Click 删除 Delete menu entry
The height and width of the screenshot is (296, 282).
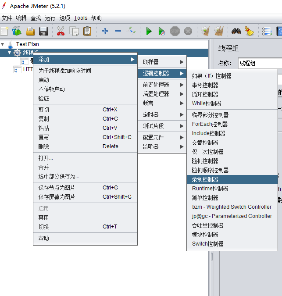85,146
